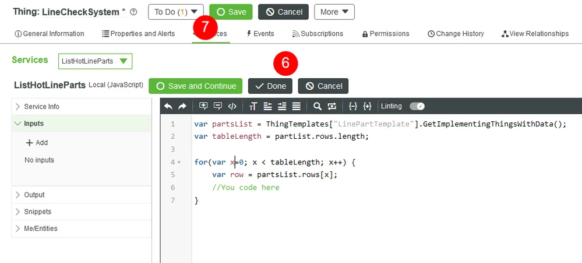Open the To Do (1) dropdown
Image resolution: width=582 pixels, height=263 pixels.
176,12
